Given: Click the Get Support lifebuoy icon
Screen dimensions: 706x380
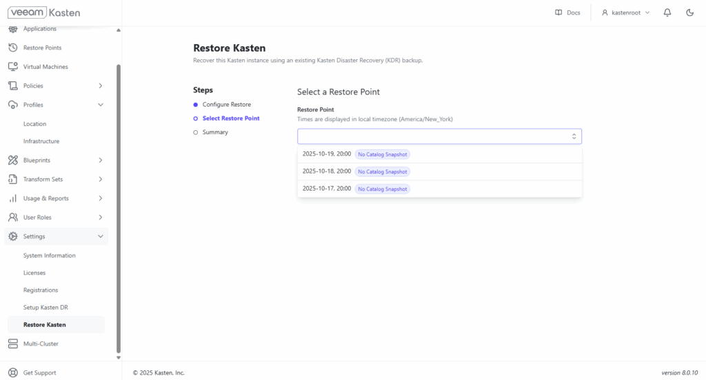Looking at the screenshot, I should 13,372.
